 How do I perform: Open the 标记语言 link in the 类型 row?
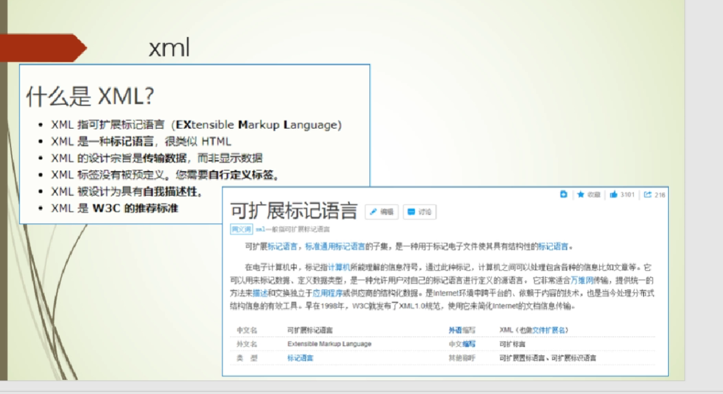point(300,358)
